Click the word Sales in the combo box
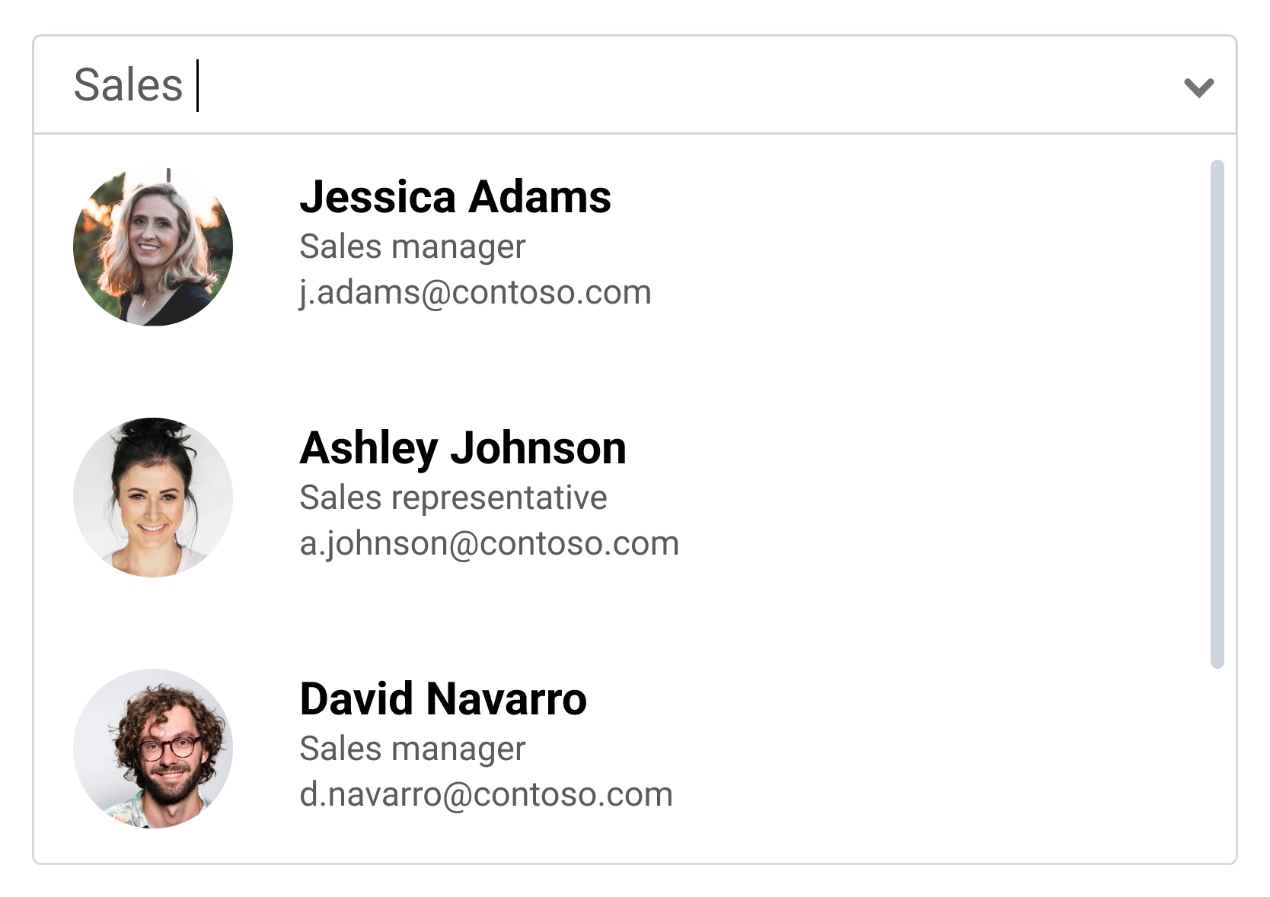Viewport: 1270px width, 897px height. pos(128,85)
